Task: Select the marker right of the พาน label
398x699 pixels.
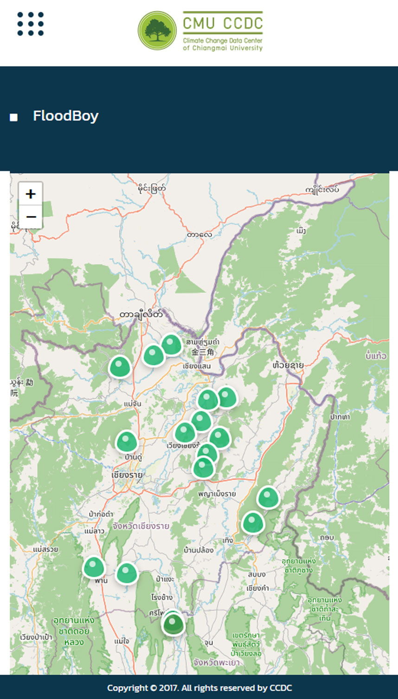Action: (127, 573)
